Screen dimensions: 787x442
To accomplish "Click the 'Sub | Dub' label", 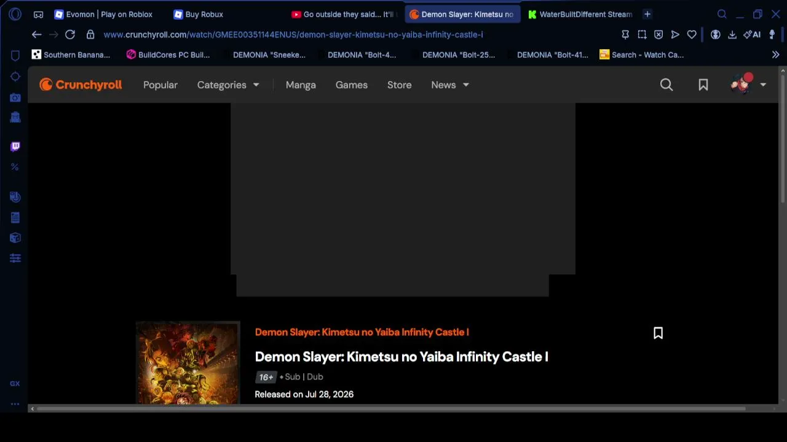I will pos(304,377).
